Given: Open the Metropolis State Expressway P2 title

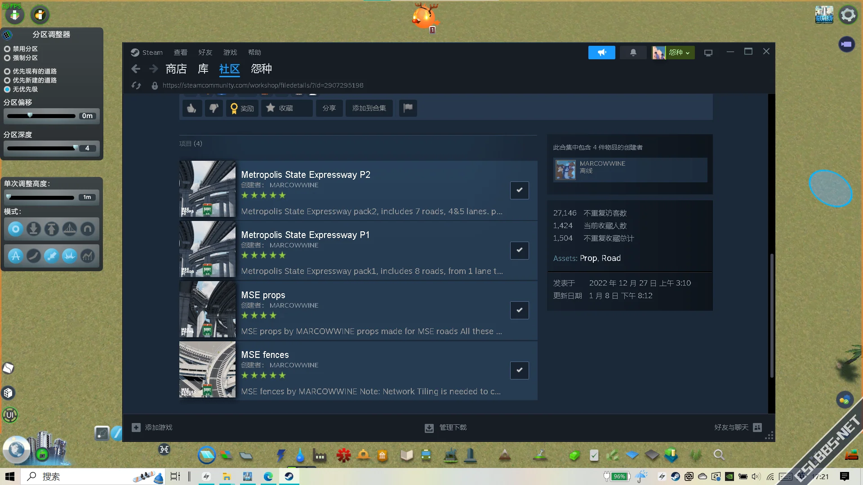Looking at the screenshot, I should click(306, 175).
